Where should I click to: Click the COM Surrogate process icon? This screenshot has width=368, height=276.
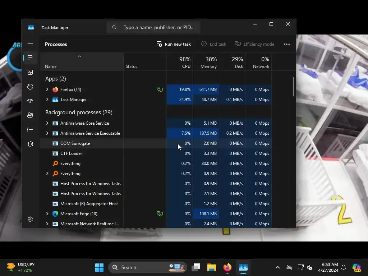pos(55,143)
